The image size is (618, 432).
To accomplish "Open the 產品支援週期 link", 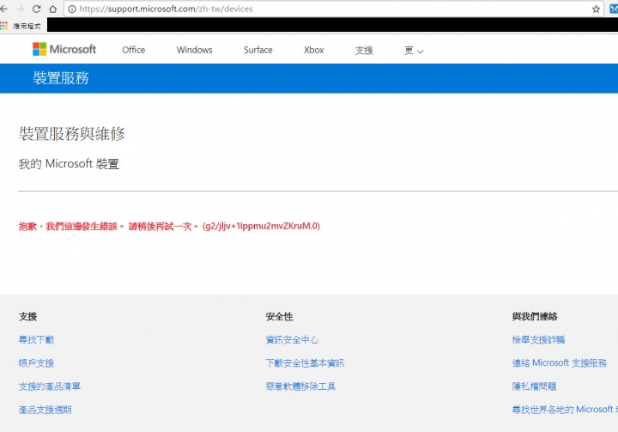I will tap(45, 410).
